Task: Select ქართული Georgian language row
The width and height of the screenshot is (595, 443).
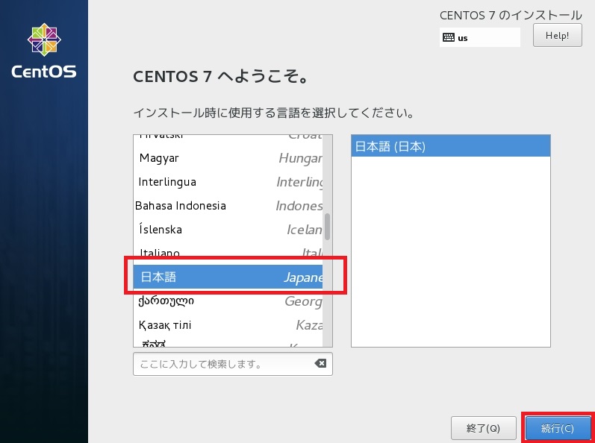Action: coord(228,301)
